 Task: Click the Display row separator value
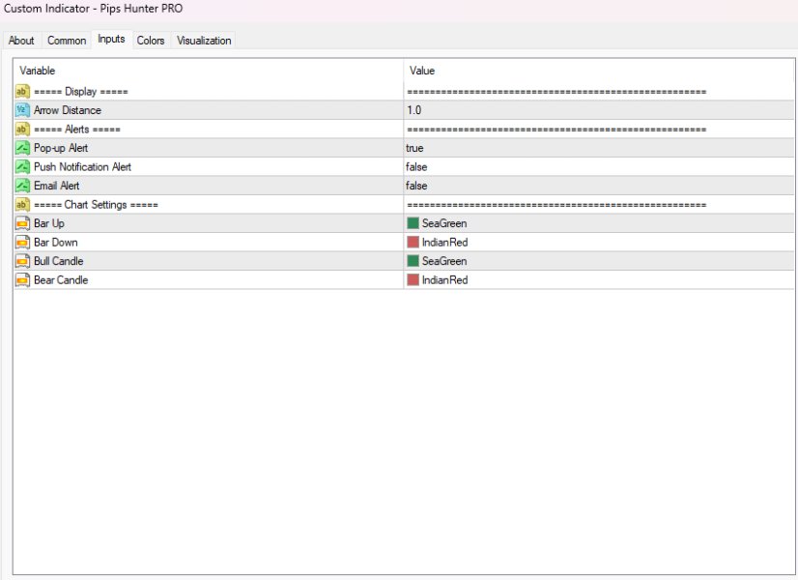[556, 92]
